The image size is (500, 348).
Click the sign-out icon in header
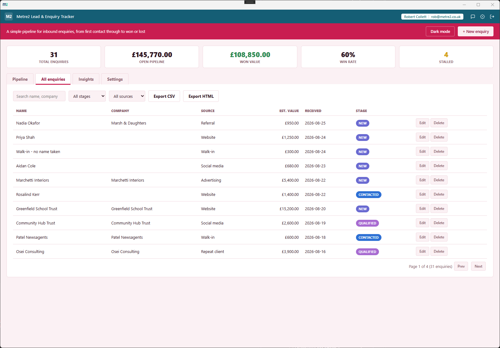coord(492,17)
